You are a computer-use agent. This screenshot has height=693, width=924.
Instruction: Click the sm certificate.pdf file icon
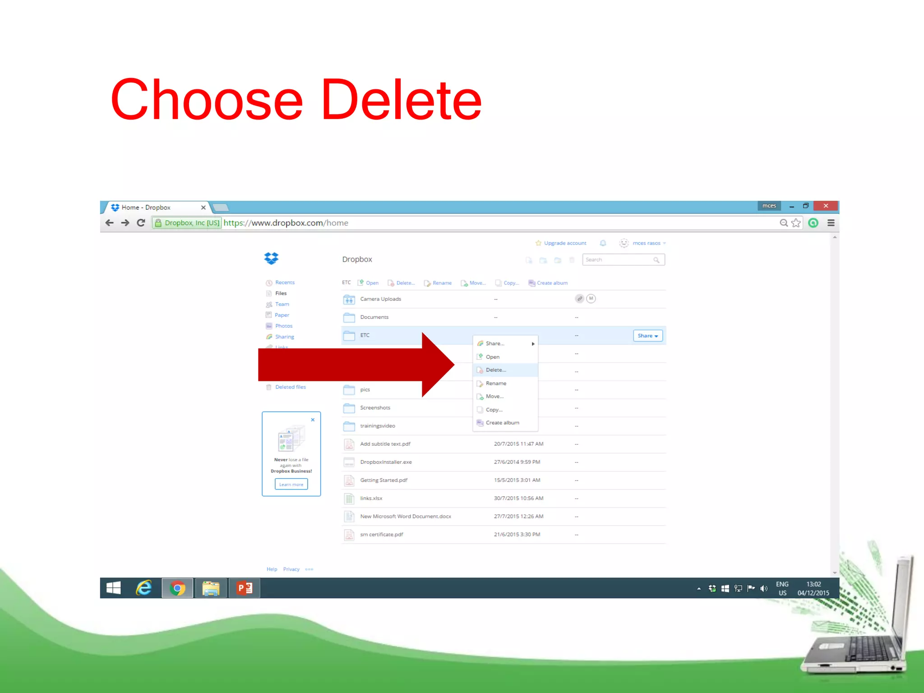349,535
